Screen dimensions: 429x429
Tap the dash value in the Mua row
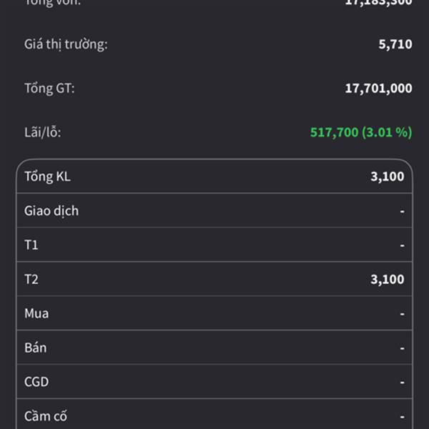coord(402,315)
